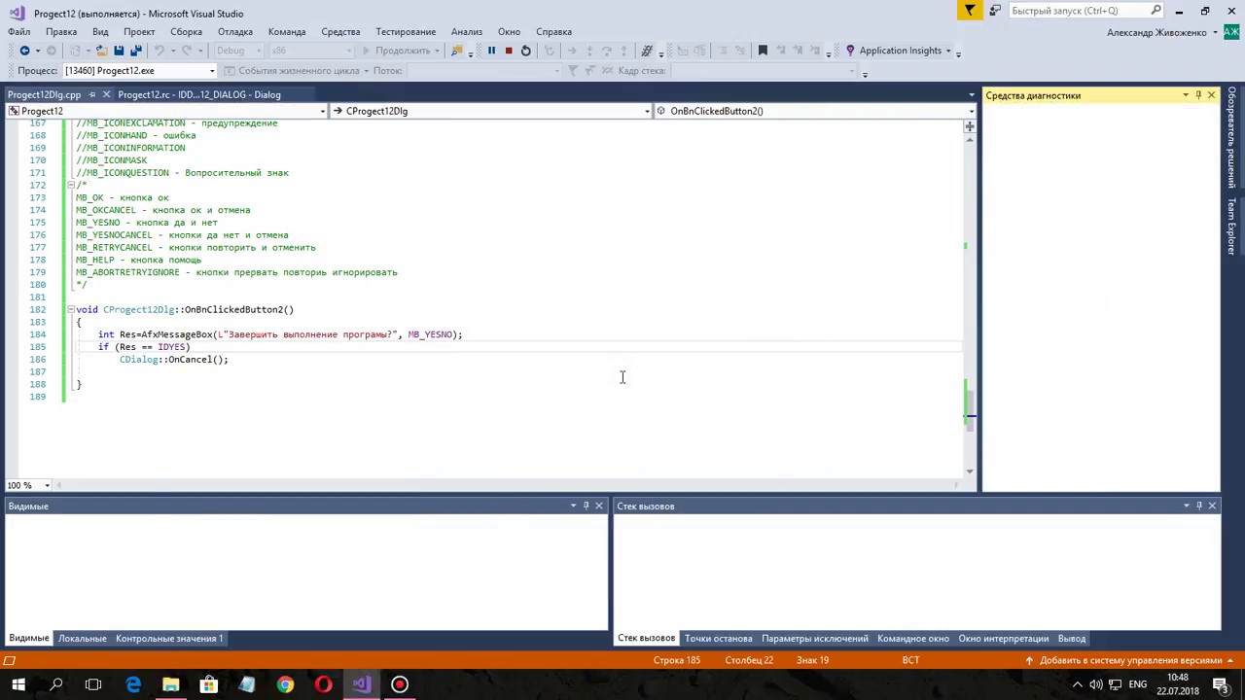Click the editor split-window plus icon
Screen dimensions: 1245x700
pos(970,126)
